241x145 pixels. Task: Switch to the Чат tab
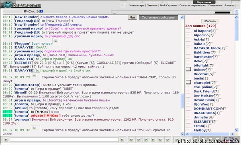pos(132,18)
